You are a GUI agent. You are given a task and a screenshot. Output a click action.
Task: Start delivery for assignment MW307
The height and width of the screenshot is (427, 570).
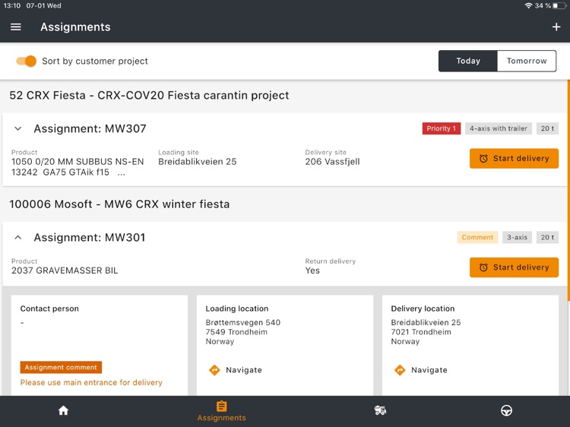tap(514, 159)
